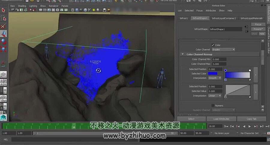
Task: Open the Smooth interpolation dropdown
Action: coord(215,78)
